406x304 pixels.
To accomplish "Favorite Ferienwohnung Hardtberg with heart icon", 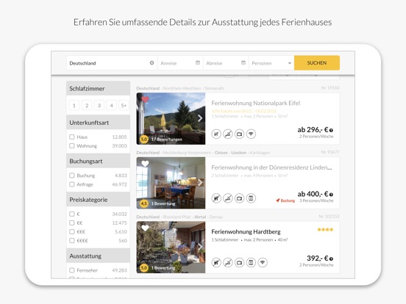I will tap(145, 228).
